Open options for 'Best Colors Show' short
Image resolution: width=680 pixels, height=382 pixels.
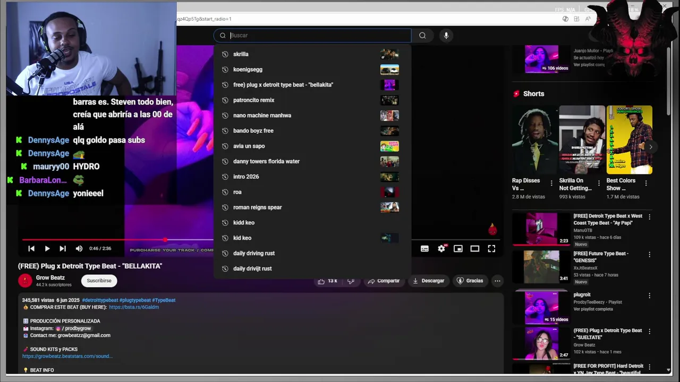(646, 184)
